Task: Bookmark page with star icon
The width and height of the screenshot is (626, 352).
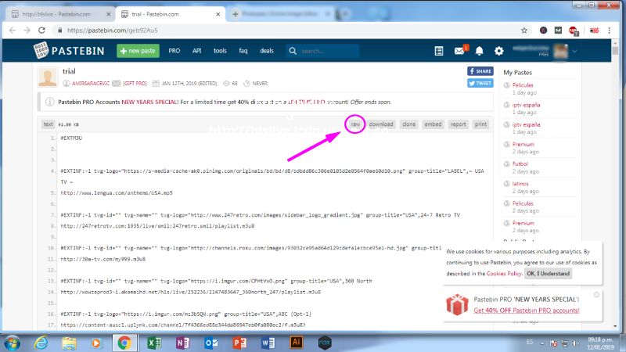Action: (x=523, y=31)
